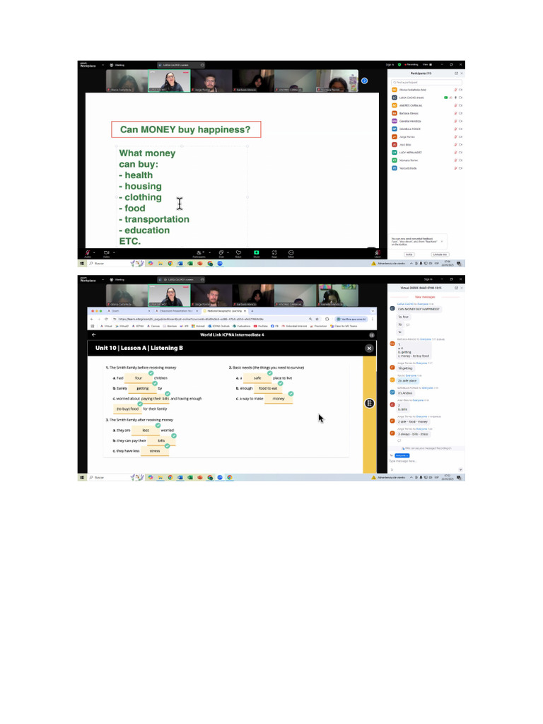Open Chrome tab search chevron
Screen dimensions: 543x724
click(x=373, y=311)
